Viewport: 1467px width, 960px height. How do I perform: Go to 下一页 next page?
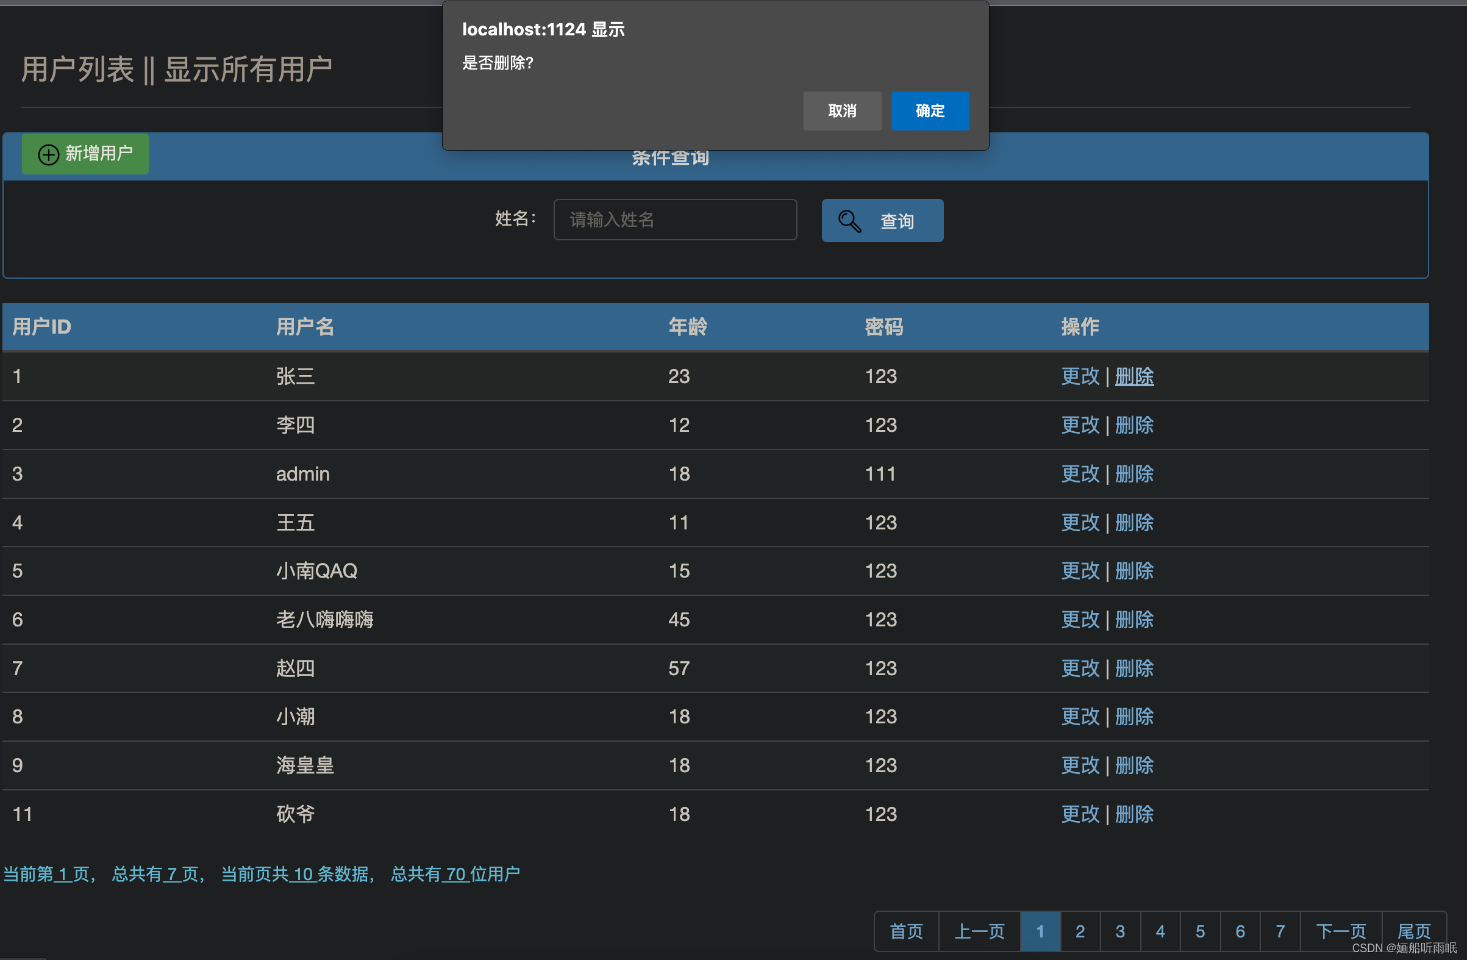[1341, 931]
